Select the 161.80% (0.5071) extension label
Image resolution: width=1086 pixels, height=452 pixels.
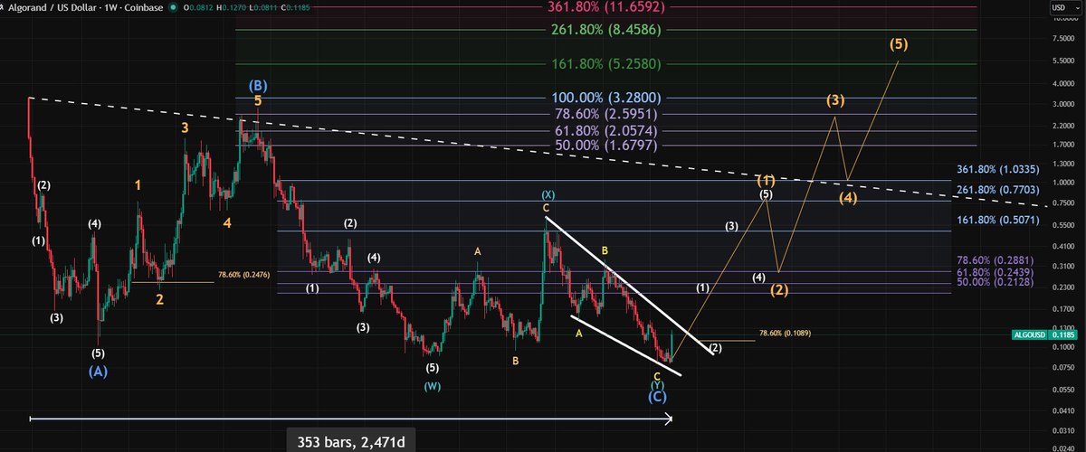click(x=997, y=220)
